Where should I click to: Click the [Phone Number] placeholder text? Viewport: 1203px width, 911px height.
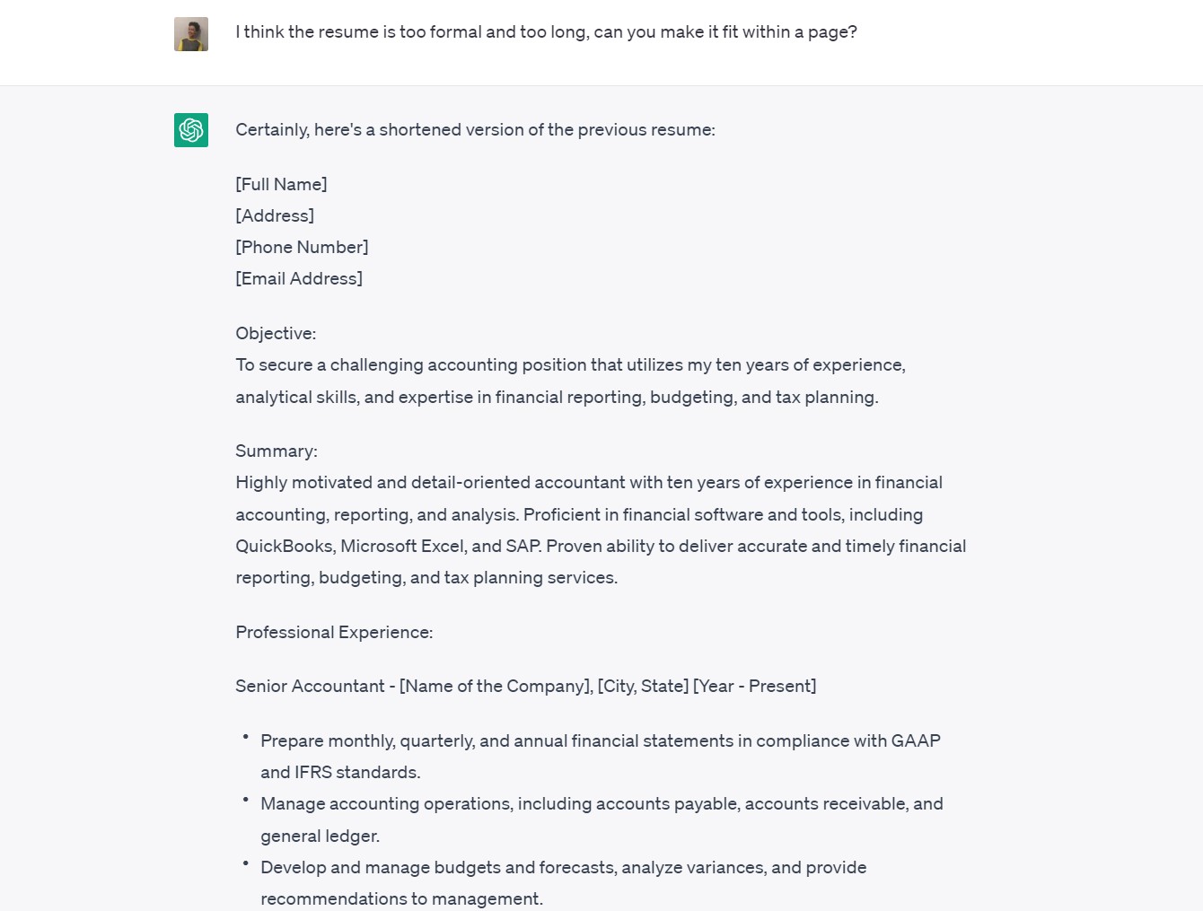click(302, 248)
